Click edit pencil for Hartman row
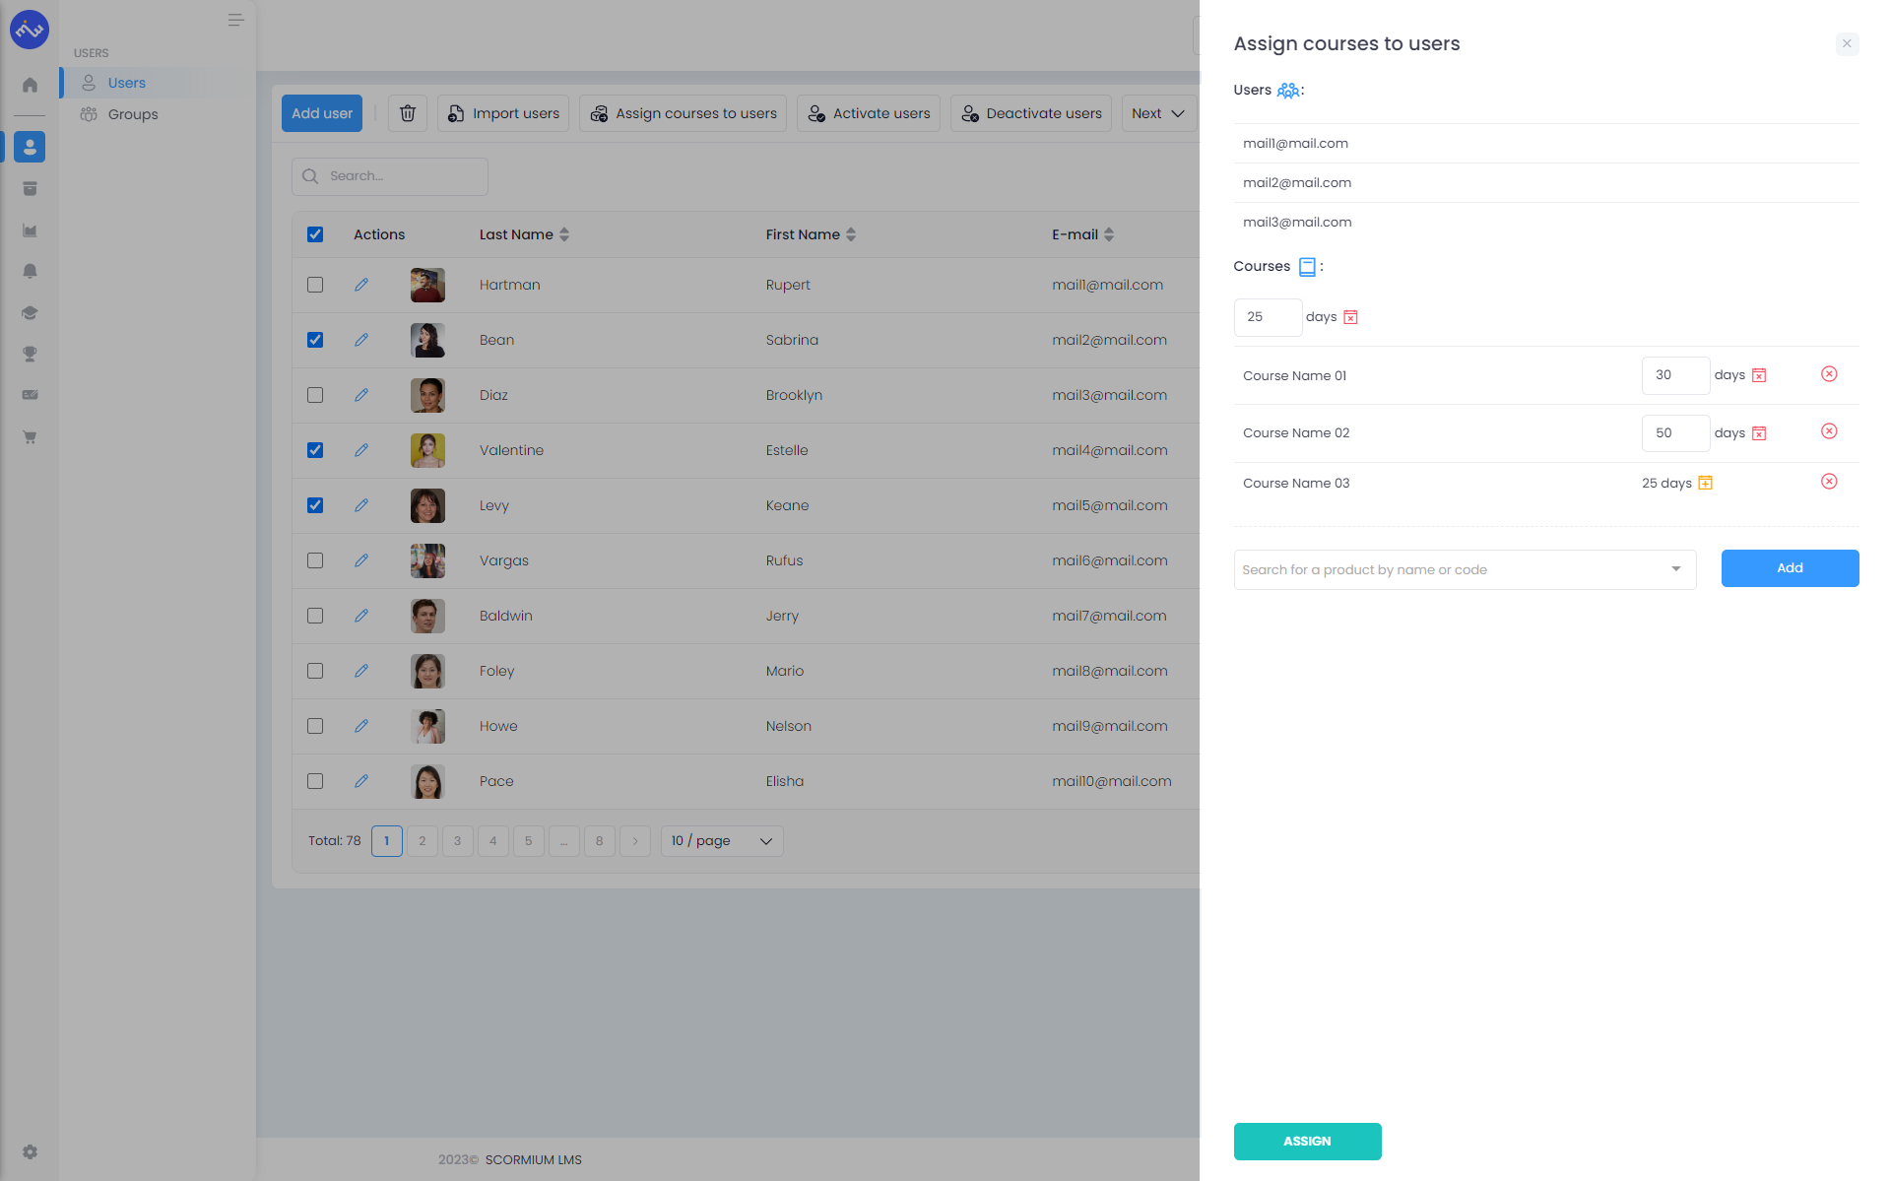This screenshot has width=1891, height=1181. tap(361, 285)
